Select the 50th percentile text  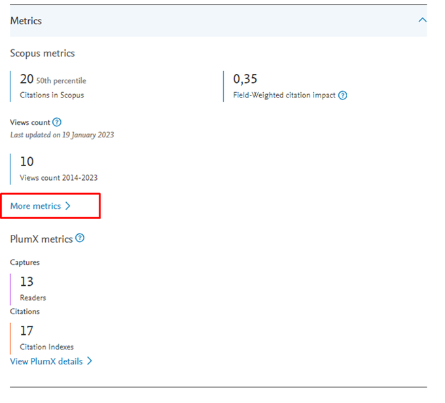click(62, 81)
